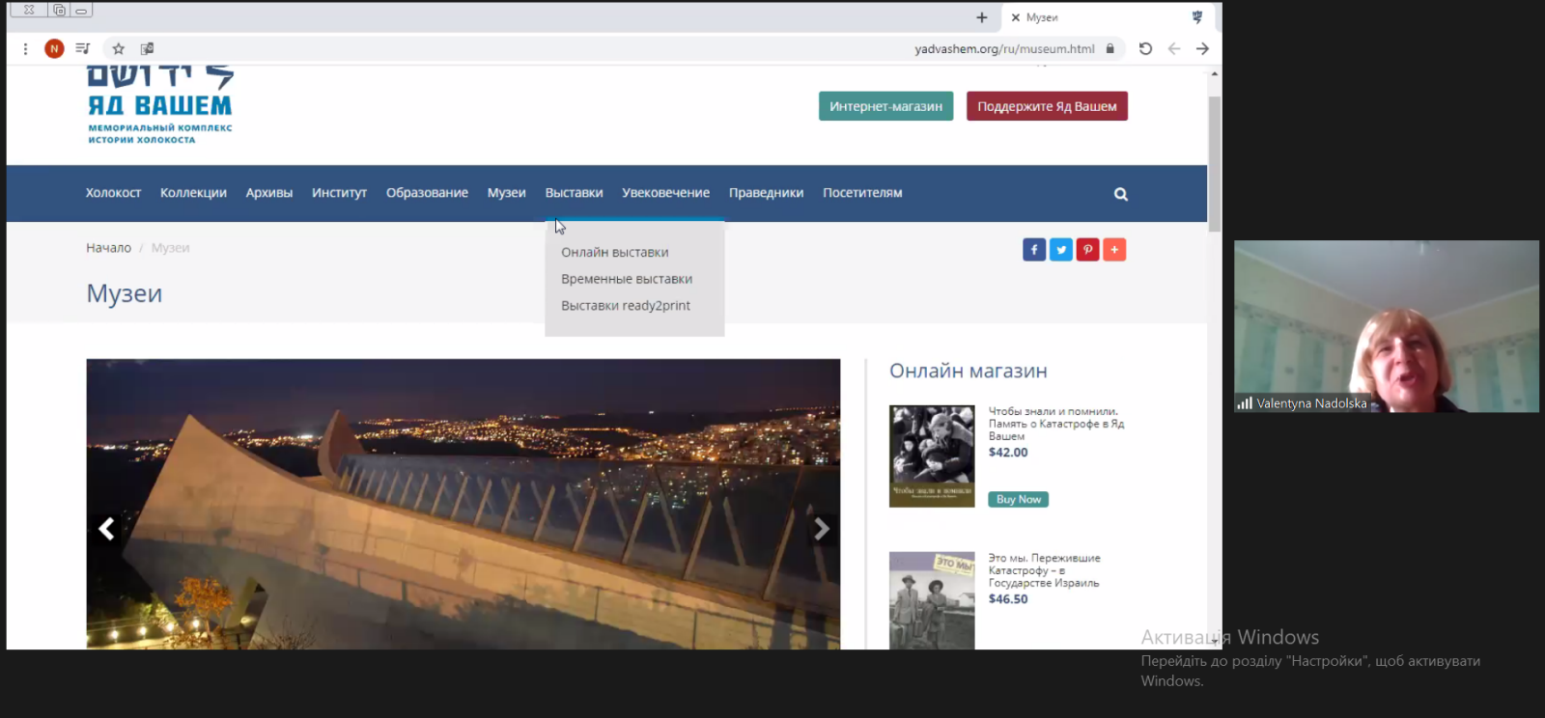Click the Buy Now button for first book
1545x718 pixels.
[x=1018, y=499]
